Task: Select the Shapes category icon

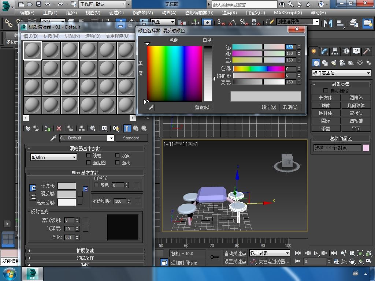Action: tap(325, 63)
